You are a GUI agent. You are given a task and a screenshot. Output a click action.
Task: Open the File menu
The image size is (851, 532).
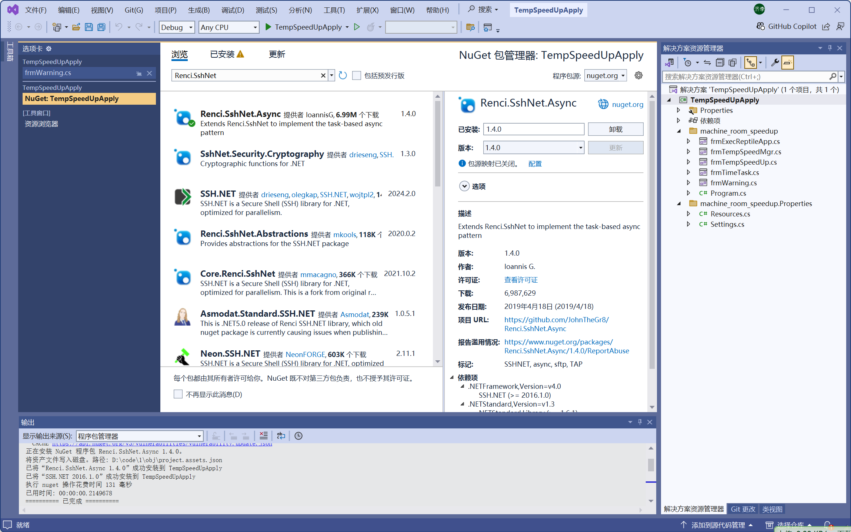[x=36, y=10]
